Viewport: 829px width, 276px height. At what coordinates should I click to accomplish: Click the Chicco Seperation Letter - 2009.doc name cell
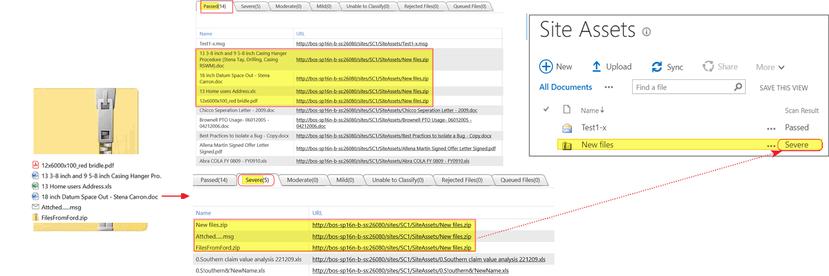238,111
